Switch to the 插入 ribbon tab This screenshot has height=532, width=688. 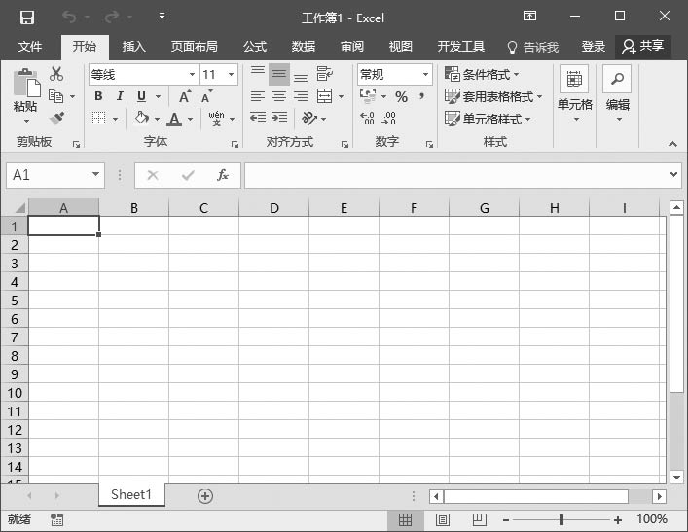(x=133, y=46)
